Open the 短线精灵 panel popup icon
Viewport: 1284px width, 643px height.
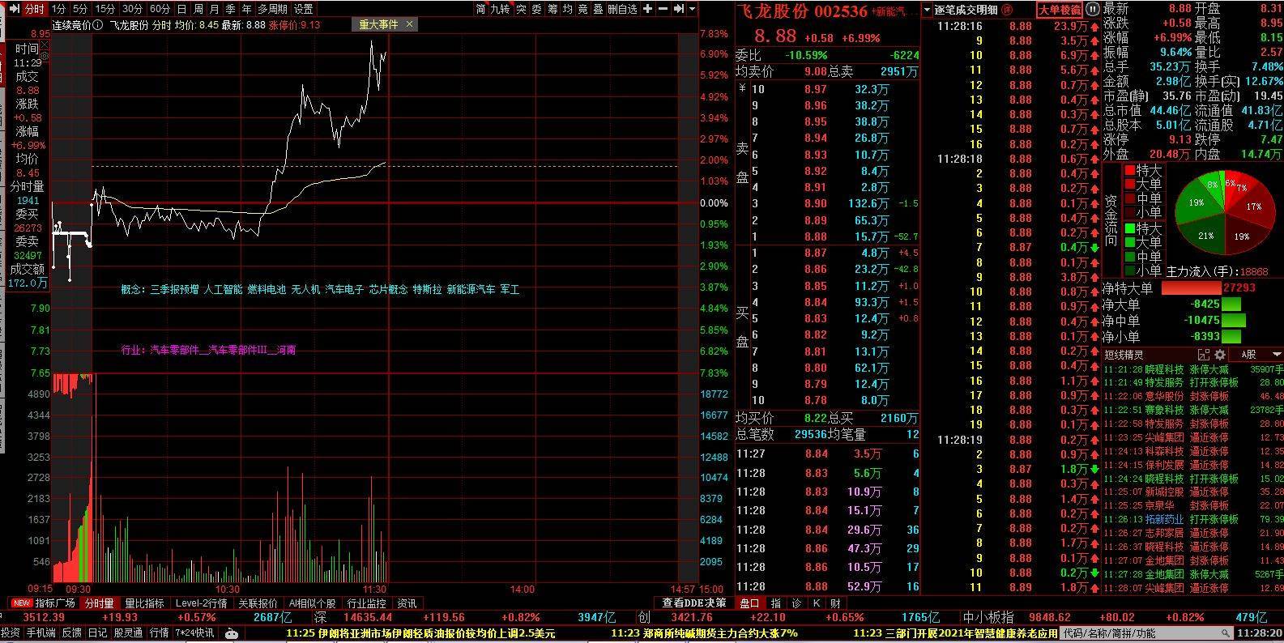tap(1203, 355)
